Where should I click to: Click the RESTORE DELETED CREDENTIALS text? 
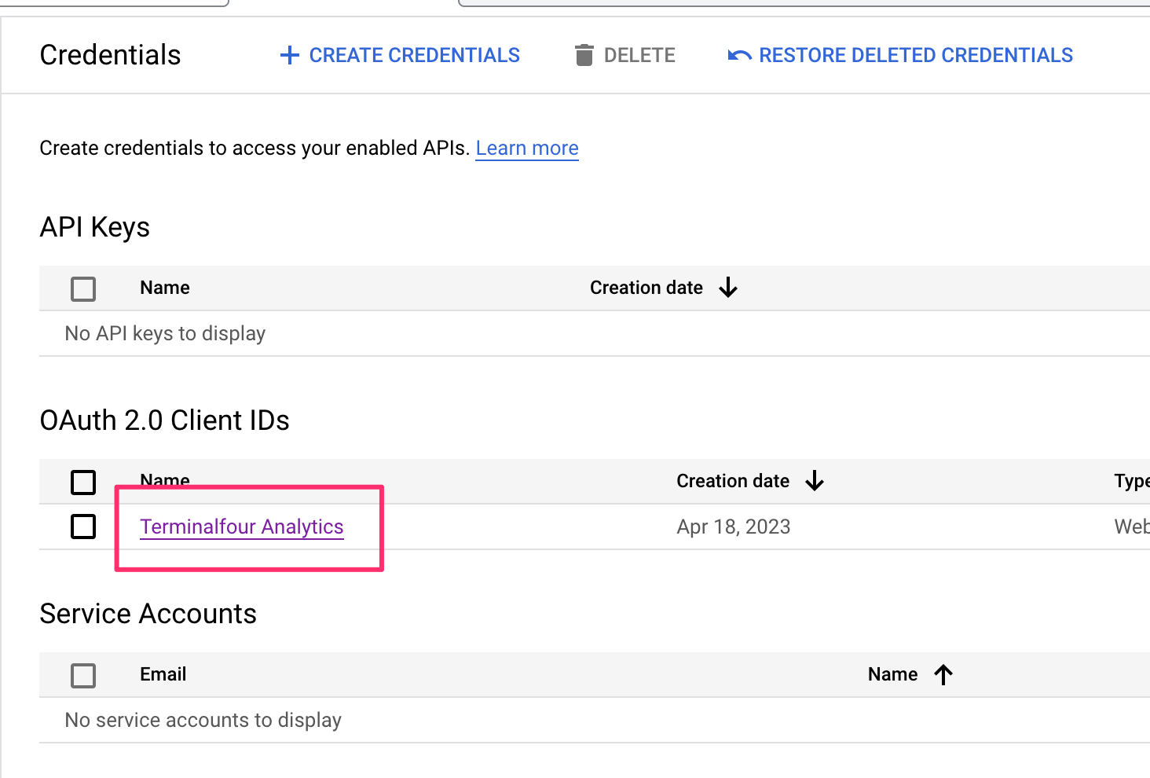pyautogui.click(x=916, y=55)
